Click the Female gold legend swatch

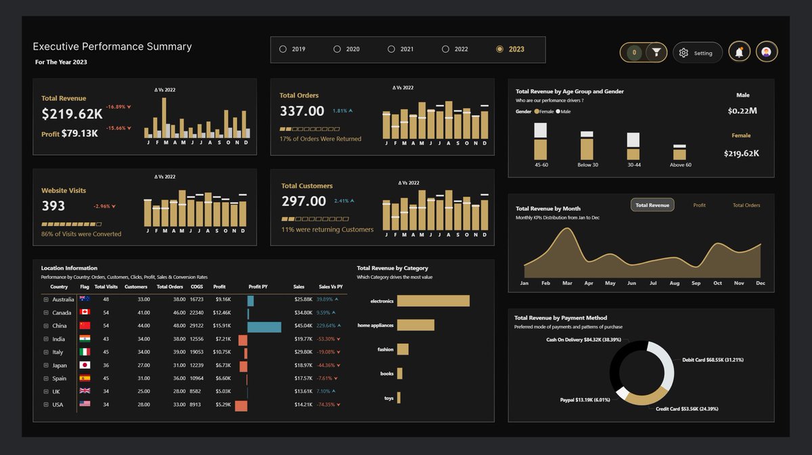(x=537, y=111)
